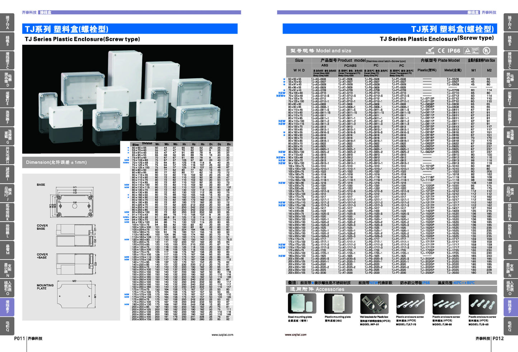Click the TJS-50 screw accessory image
This screenshot has height=352, width=518.
coord(483,304)
